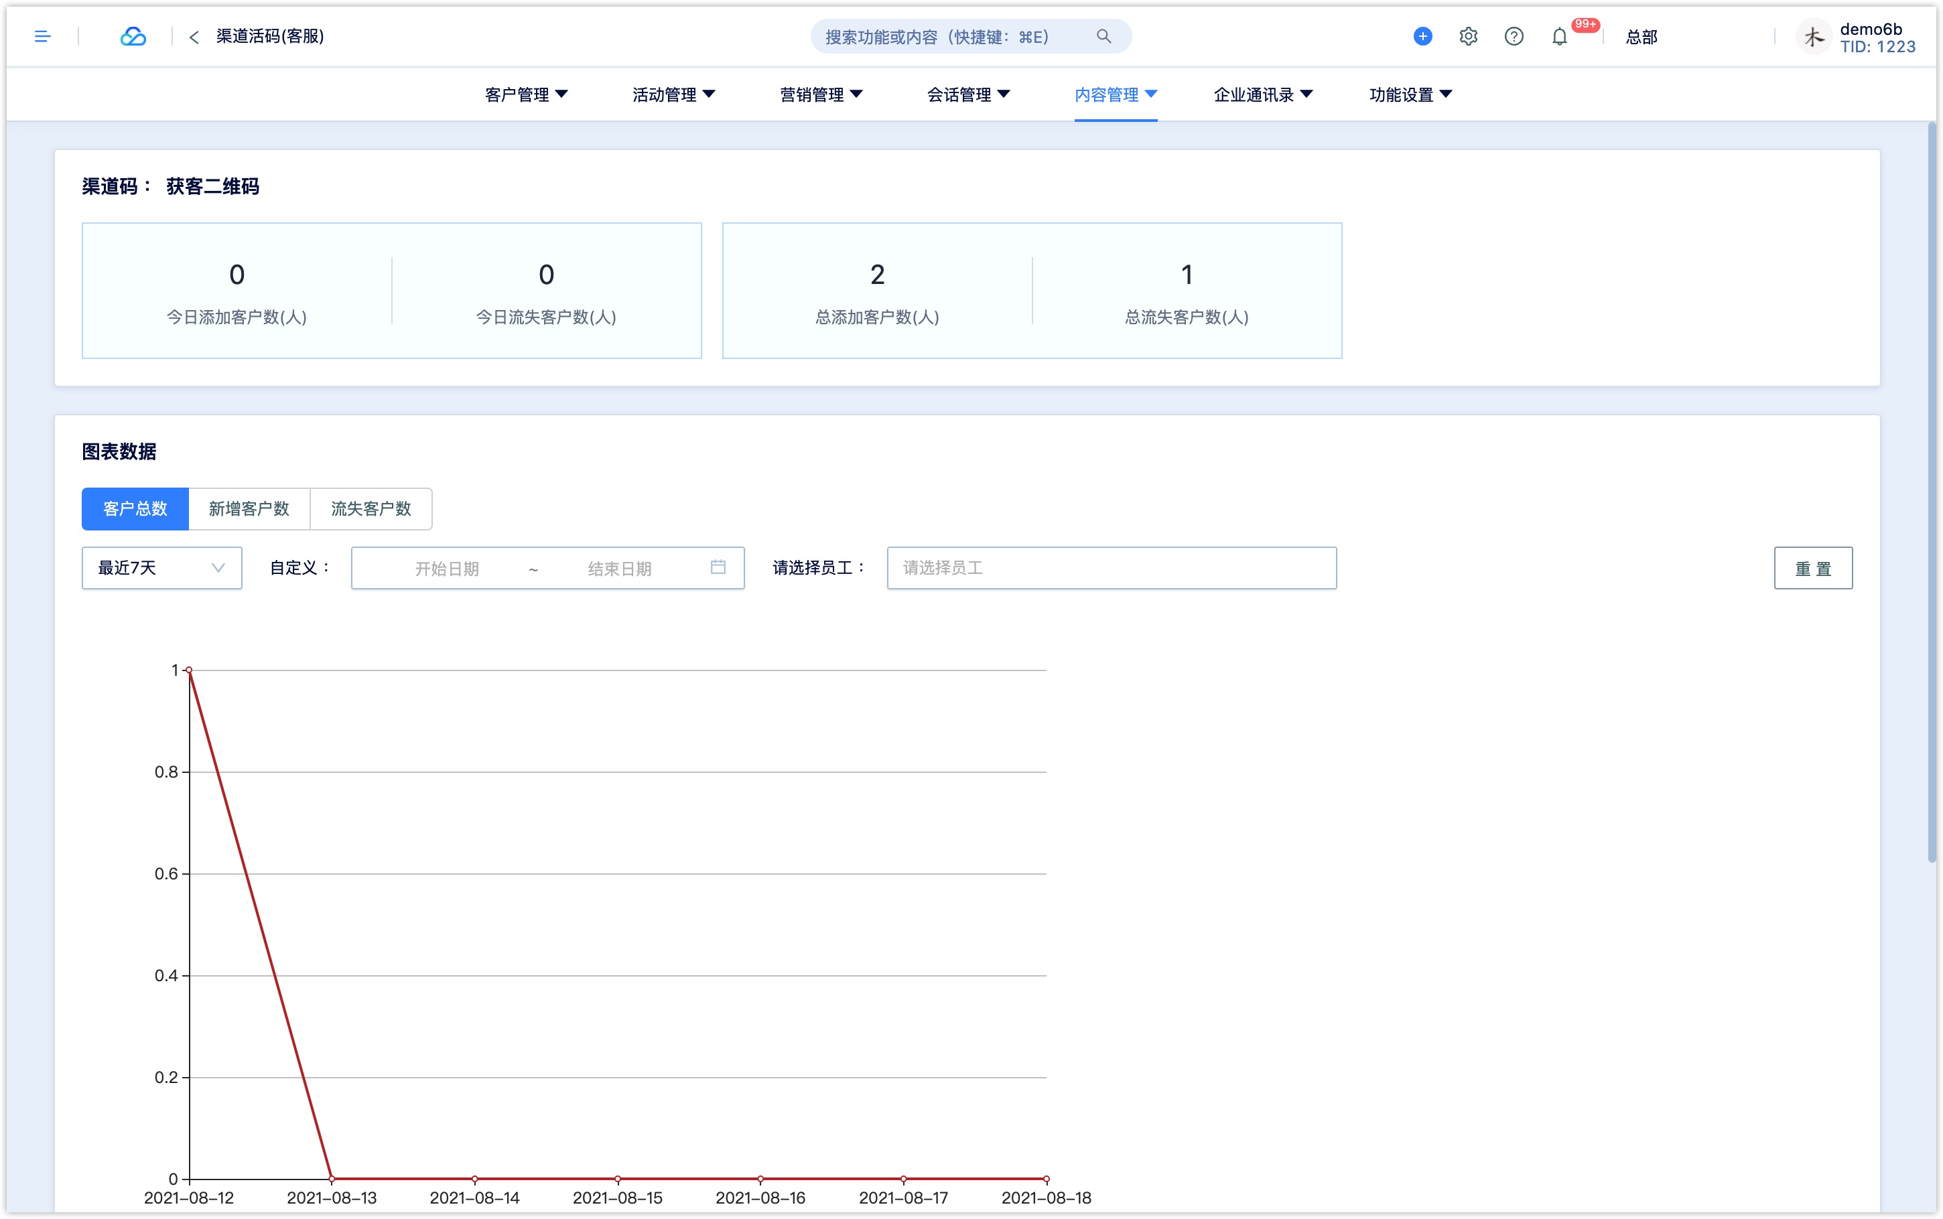Click the chart point at 2021-08-12

pyautogui.click(x=189, y=670)
